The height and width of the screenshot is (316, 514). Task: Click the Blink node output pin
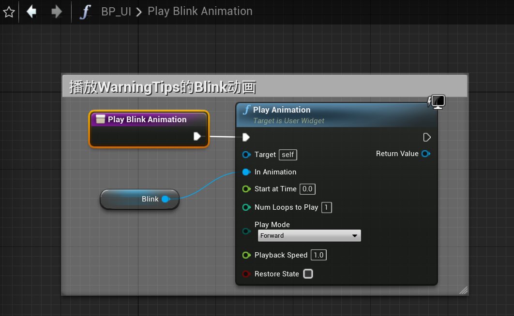[x=166, y=199]
